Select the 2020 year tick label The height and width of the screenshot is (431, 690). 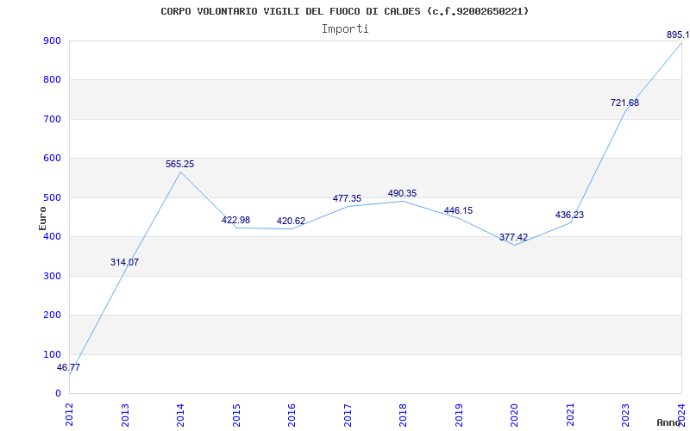(x=514, y=415)
